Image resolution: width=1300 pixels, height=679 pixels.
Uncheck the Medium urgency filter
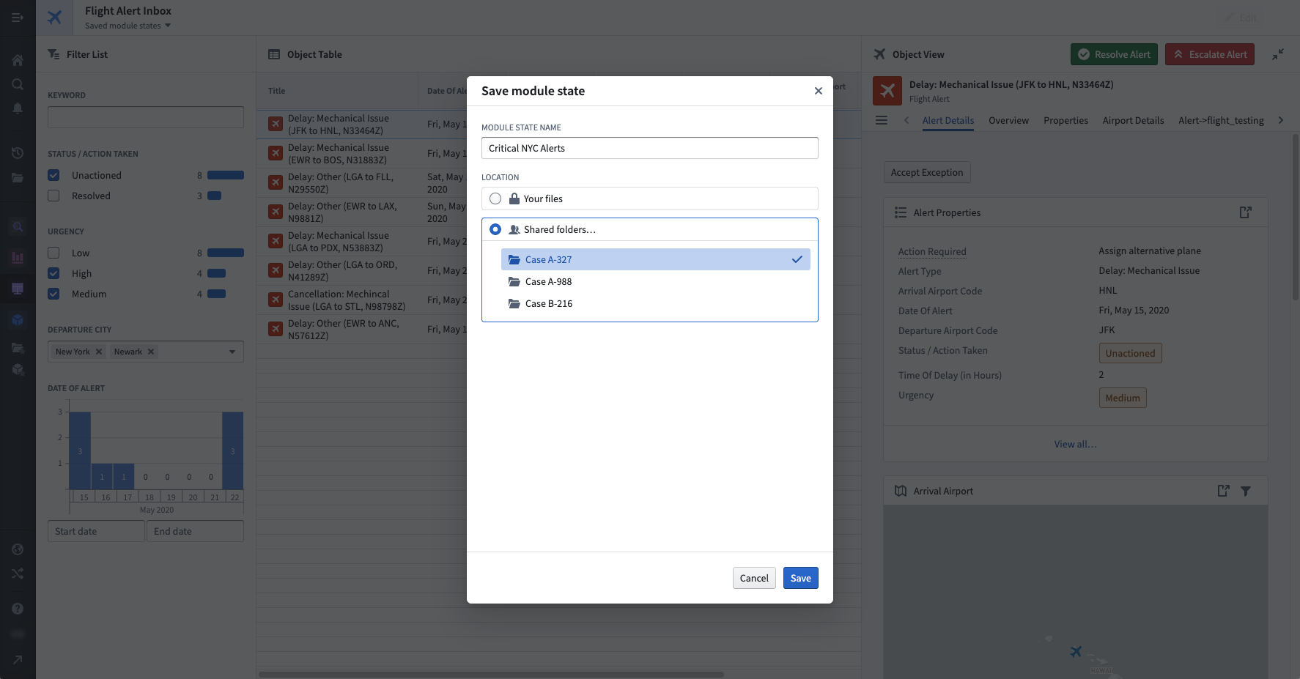pyautogui.click(x=53, y=294)
